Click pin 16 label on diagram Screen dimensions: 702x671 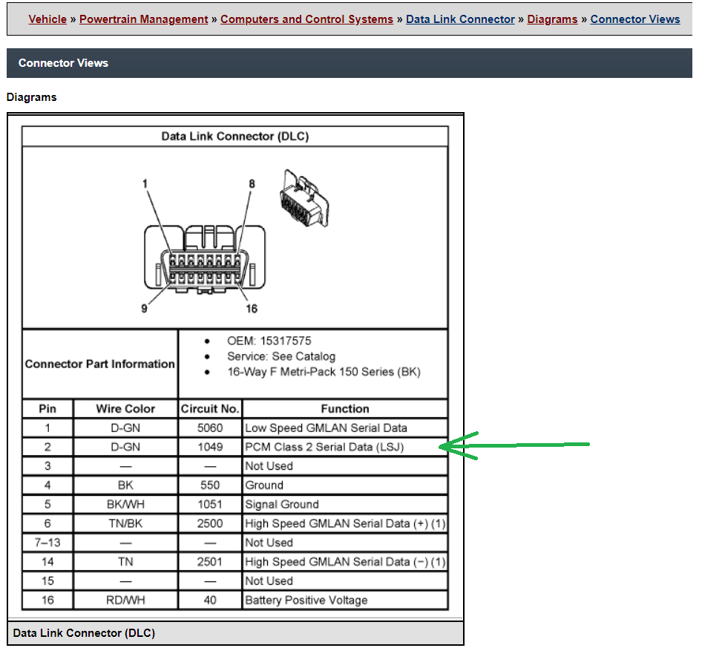tap(252, 309)
